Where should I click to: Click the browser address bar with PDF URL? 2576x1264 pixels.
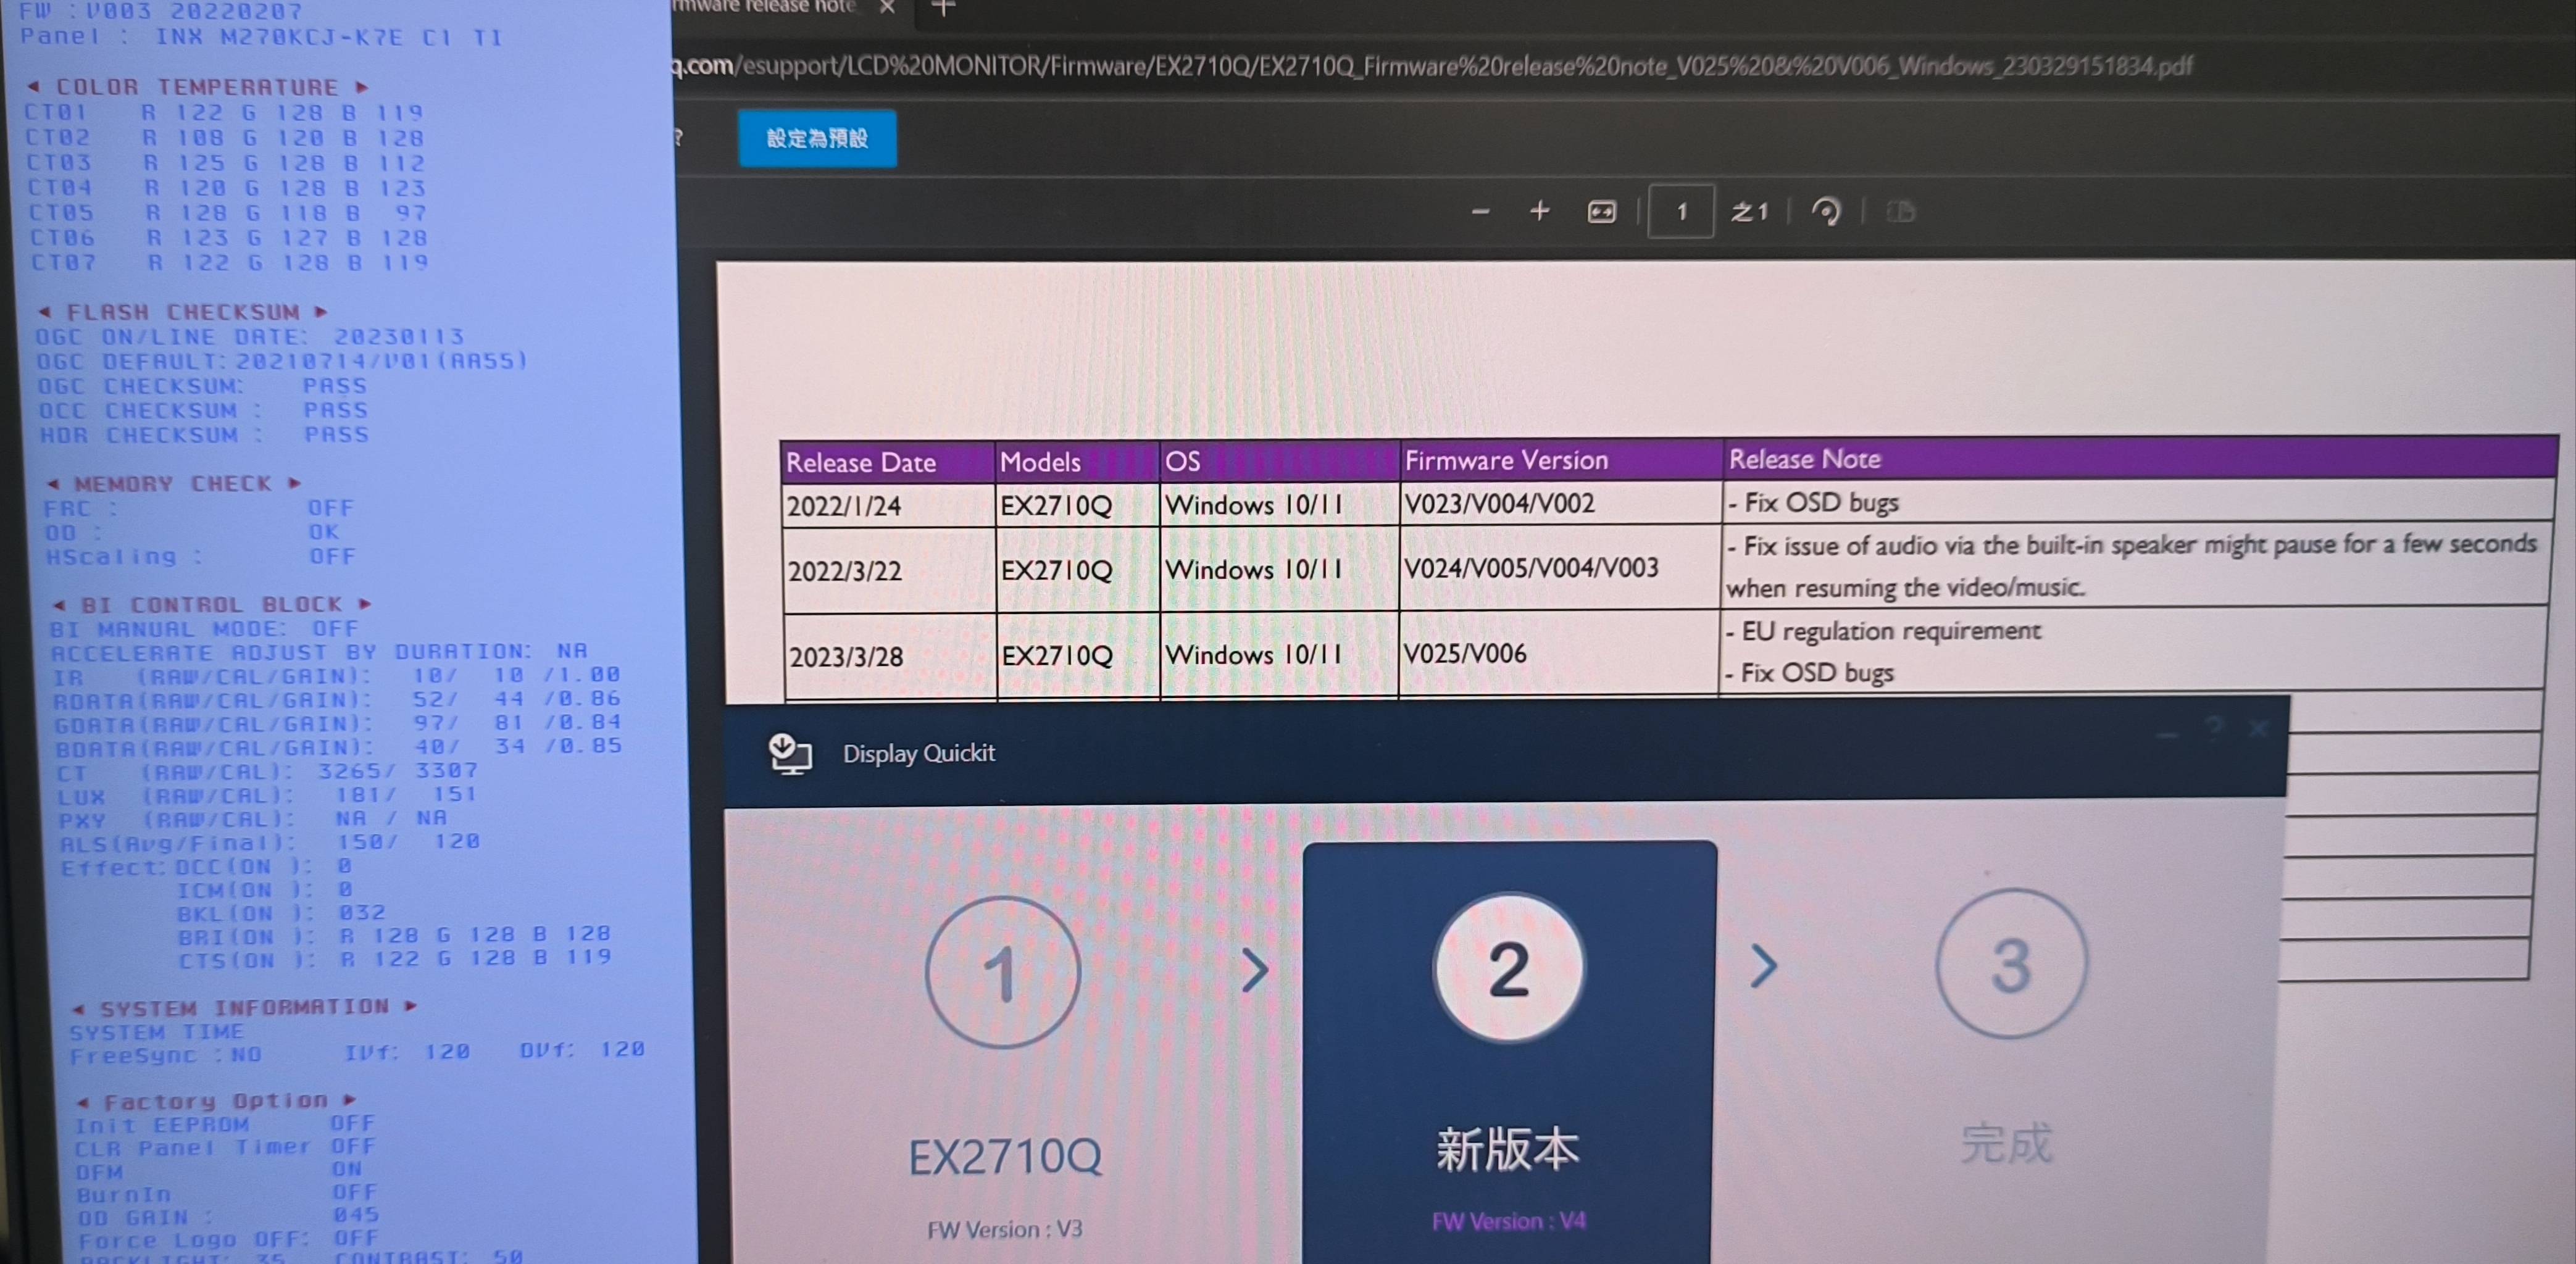pos(1432,66)
